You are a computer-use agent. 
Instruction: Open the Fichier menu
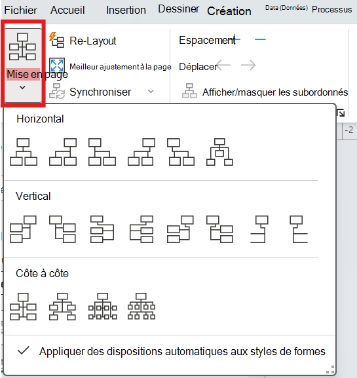click(20, 10)
